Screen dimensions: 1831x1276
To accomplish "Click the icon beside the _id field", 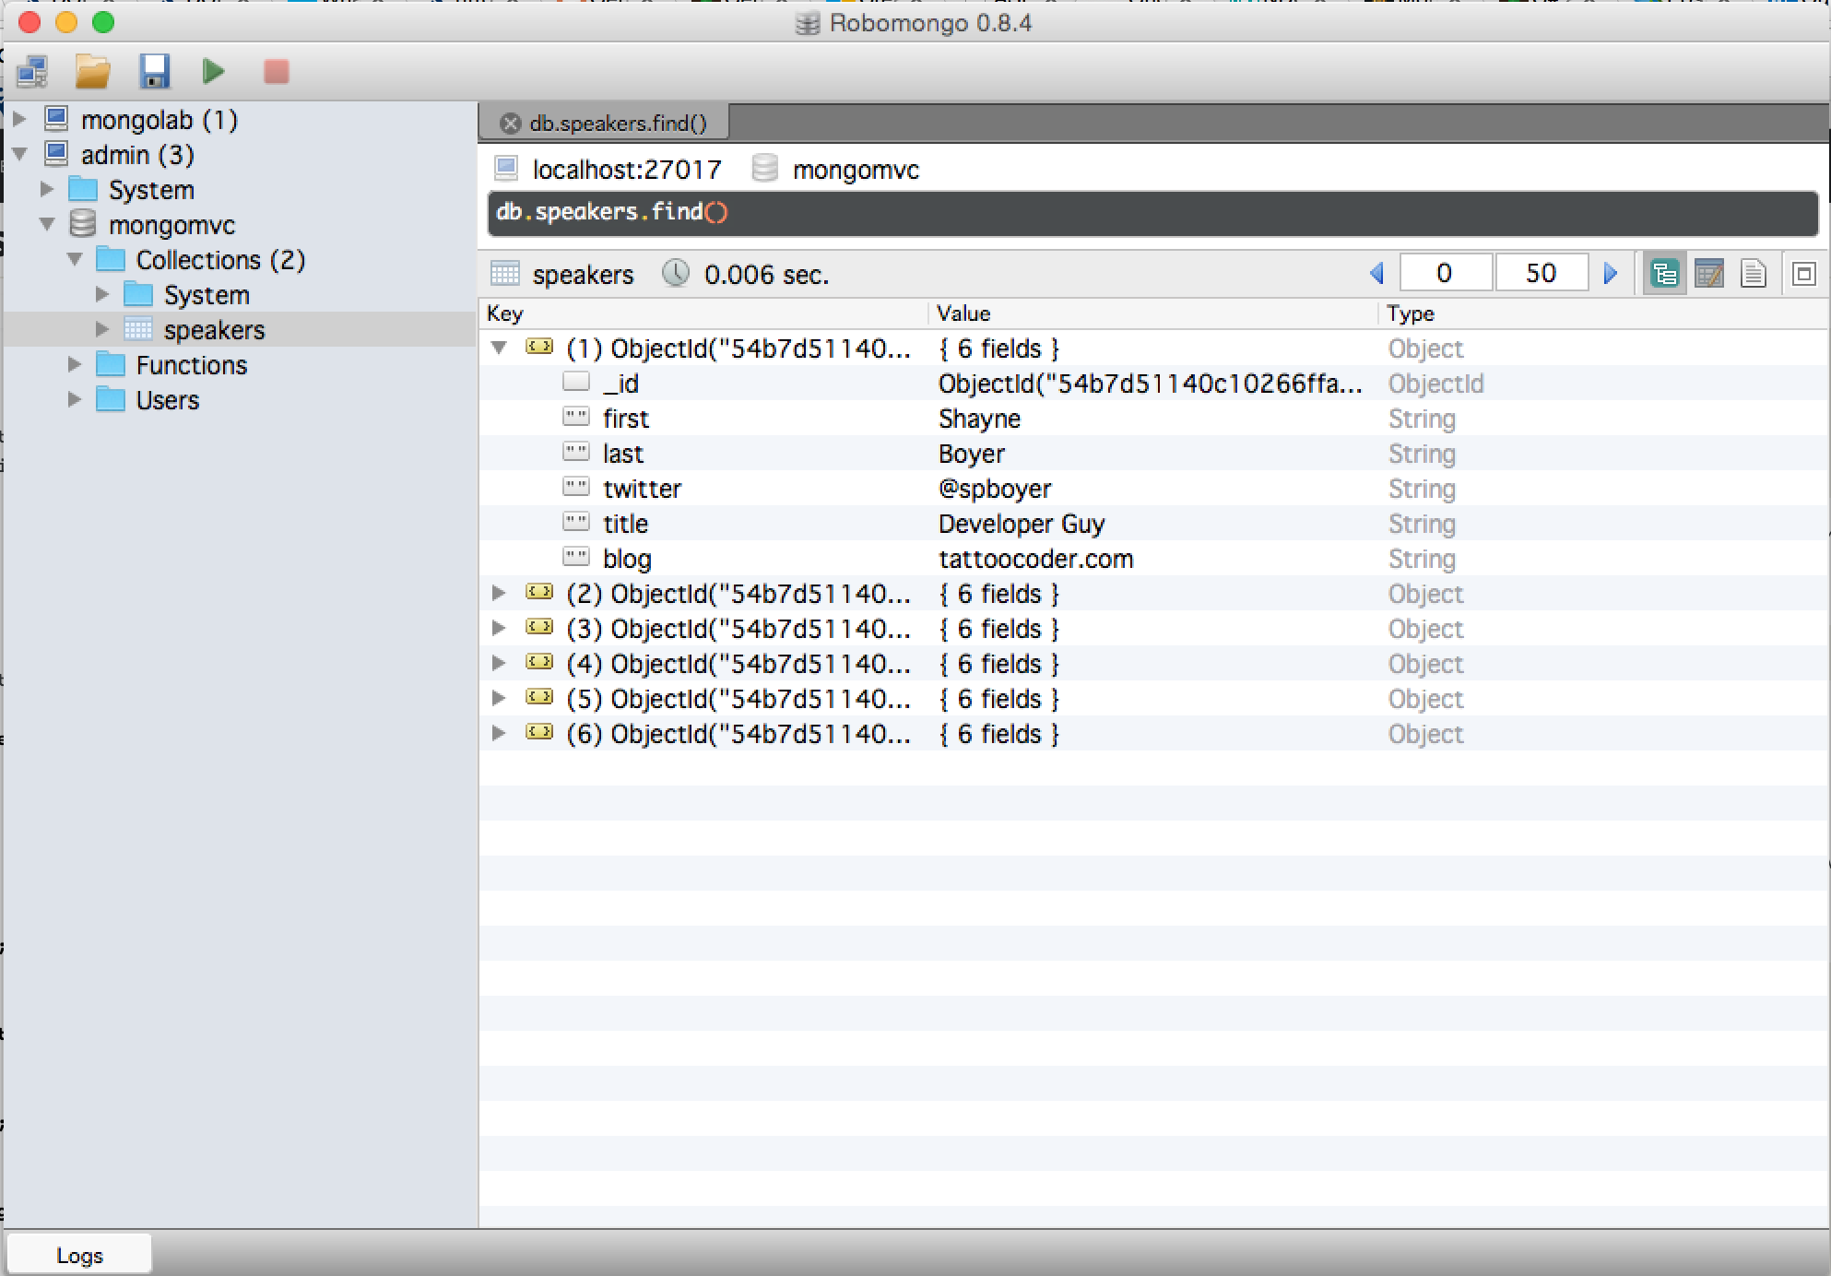I will tap(576, 382).
